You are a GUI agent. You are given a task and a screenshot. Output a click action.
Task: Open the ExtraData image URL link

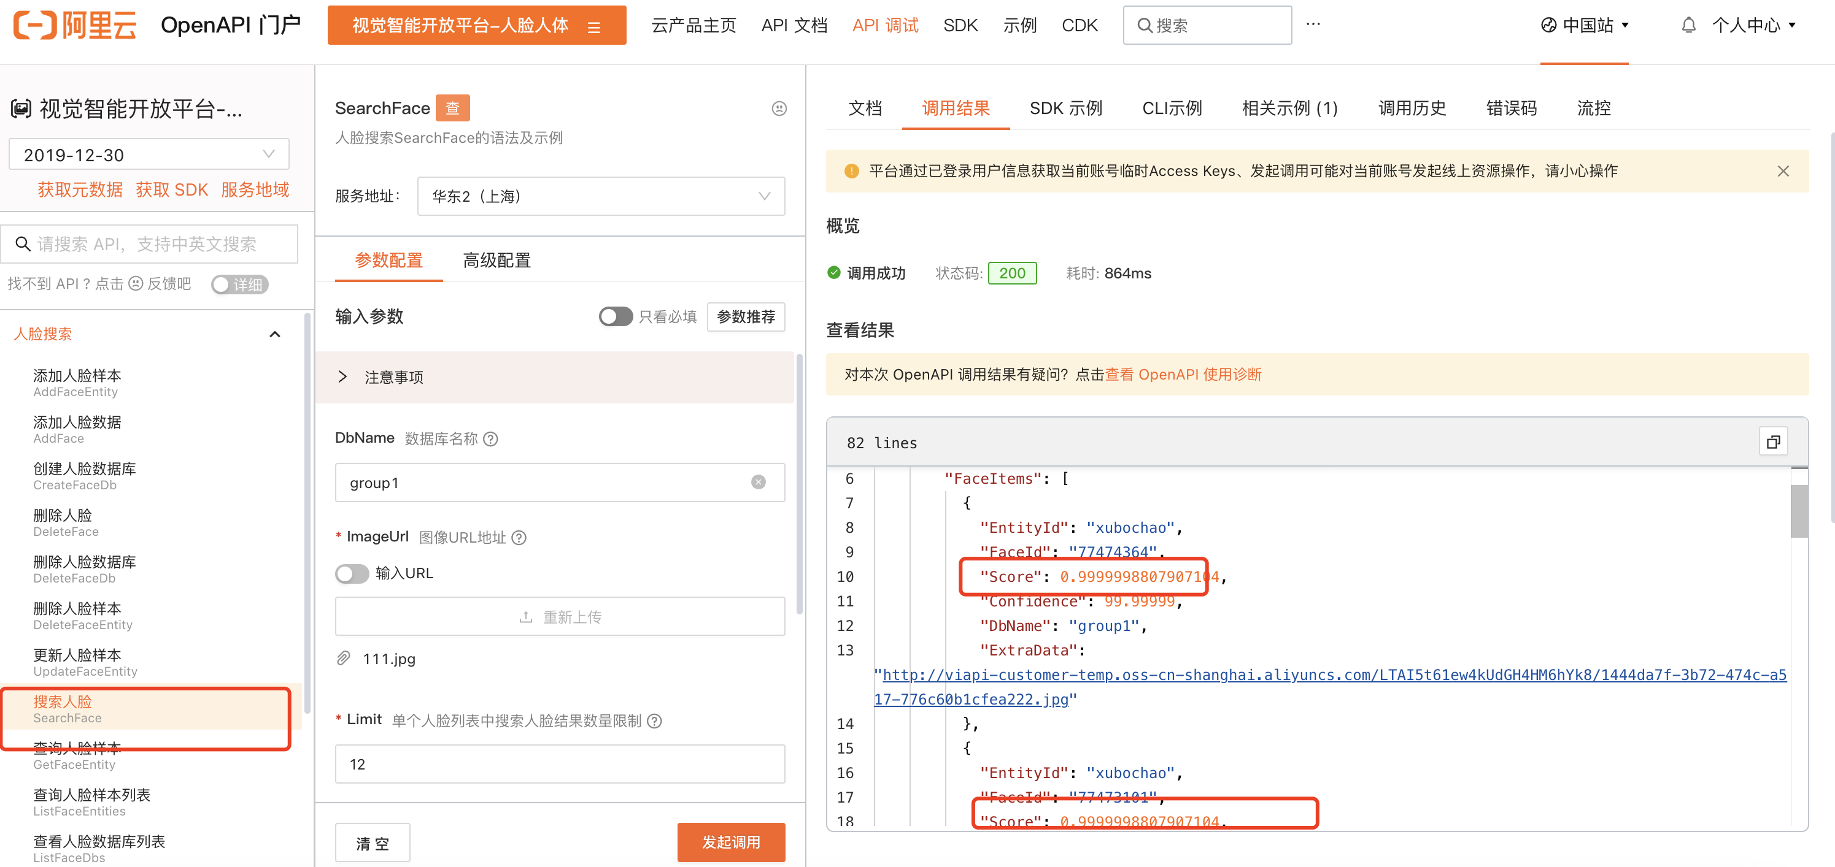tap(1329, 687)
